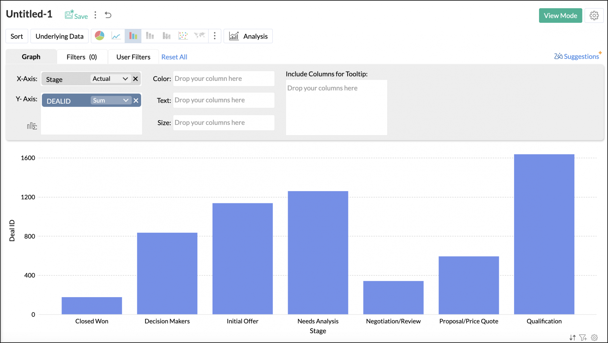The image size is (608, 343).
Task: Click the sort arrows icon below the chart
Action: click(573, 338)
